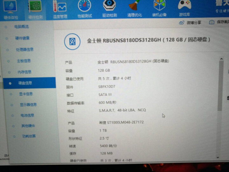Image resolution: width=229 pixels, height=172 pixels.
Task: Select 电脑概览 in the sidebar
Action: 21,27
